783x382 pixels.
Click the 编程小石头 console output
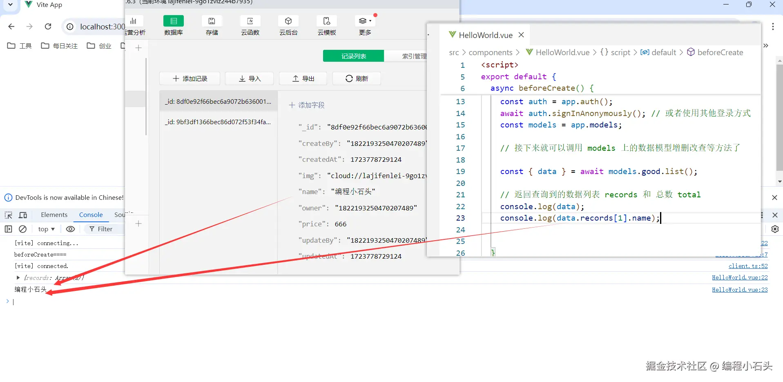pos(31,290)
